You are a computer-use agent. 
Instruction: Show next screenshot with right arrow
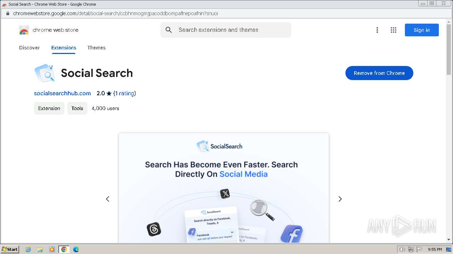[x=340, y=199]
